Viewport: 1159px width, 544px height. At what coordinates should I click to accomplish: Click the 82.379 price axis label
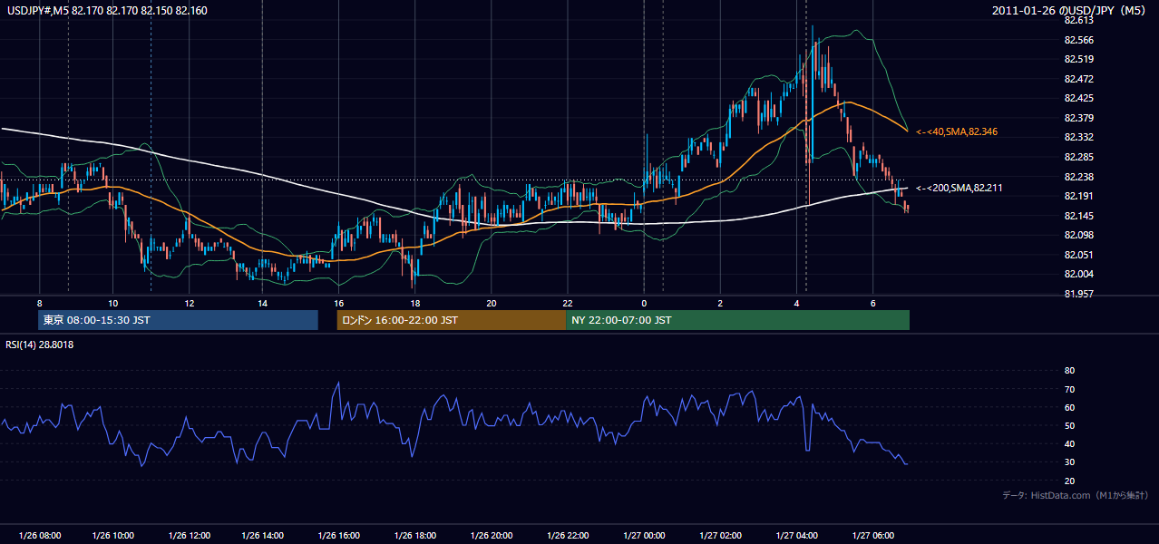coord(1078,118)
